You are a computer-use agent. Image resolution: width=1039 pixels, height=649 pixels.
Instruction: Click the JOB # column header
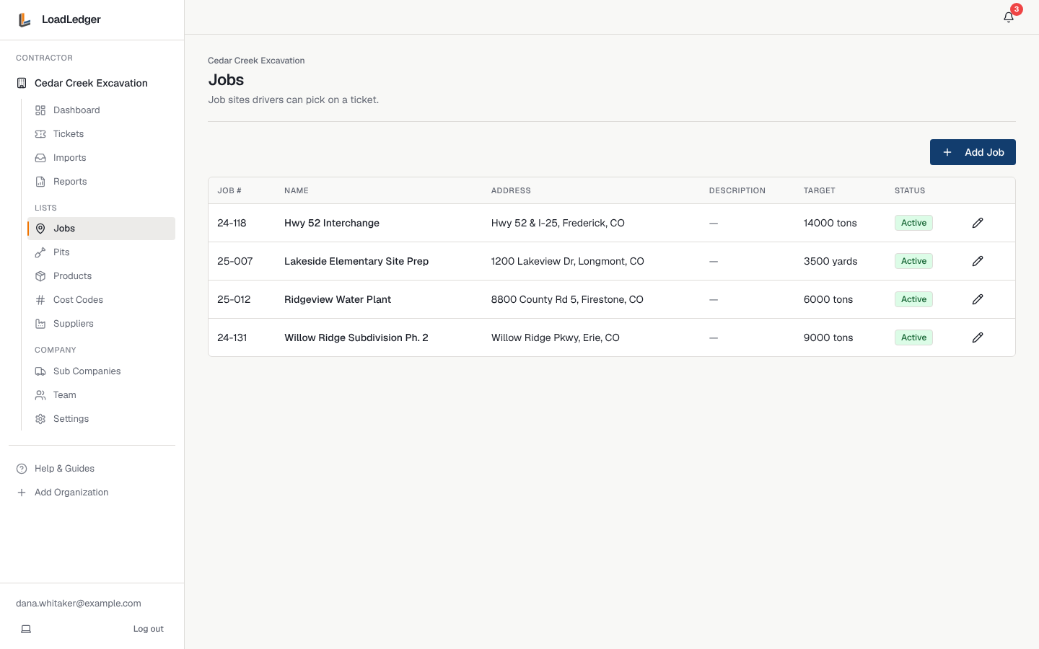pyautogui.click(x=229, y=190)
